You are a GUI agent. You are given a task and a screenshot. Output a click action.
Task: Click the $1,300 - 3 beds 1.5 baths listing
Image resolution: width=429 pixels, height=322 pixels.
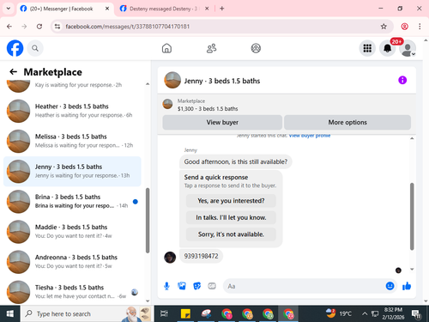coord(208,109)
